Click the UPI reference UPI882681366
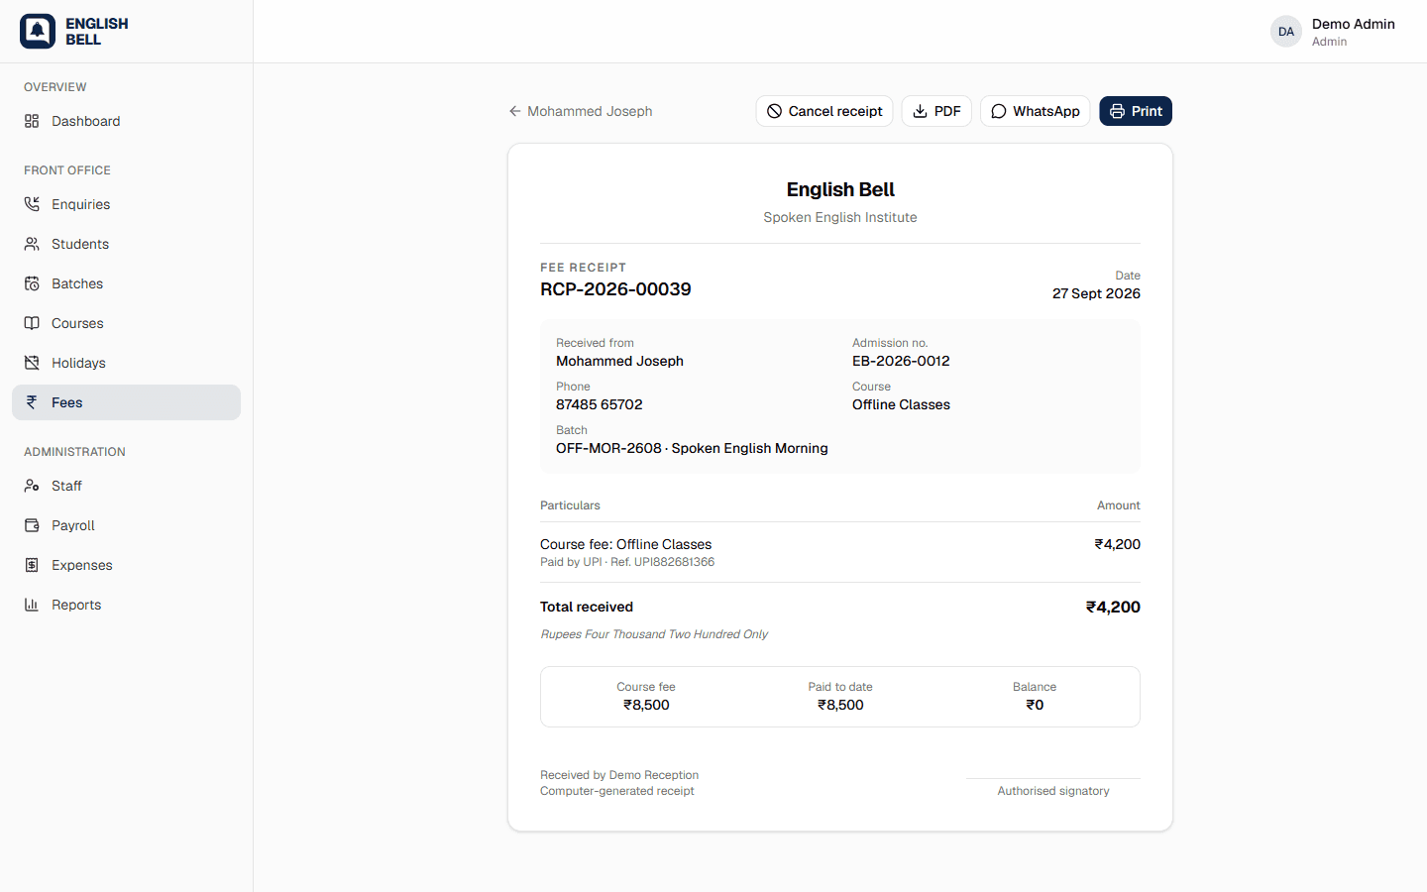 tap(674, 562)
